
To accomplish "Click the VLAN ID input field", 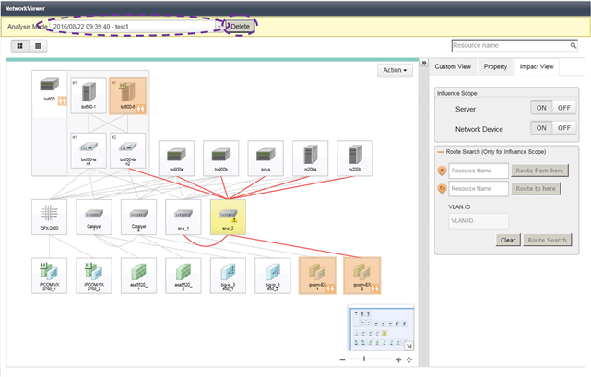I will point(478,220).
